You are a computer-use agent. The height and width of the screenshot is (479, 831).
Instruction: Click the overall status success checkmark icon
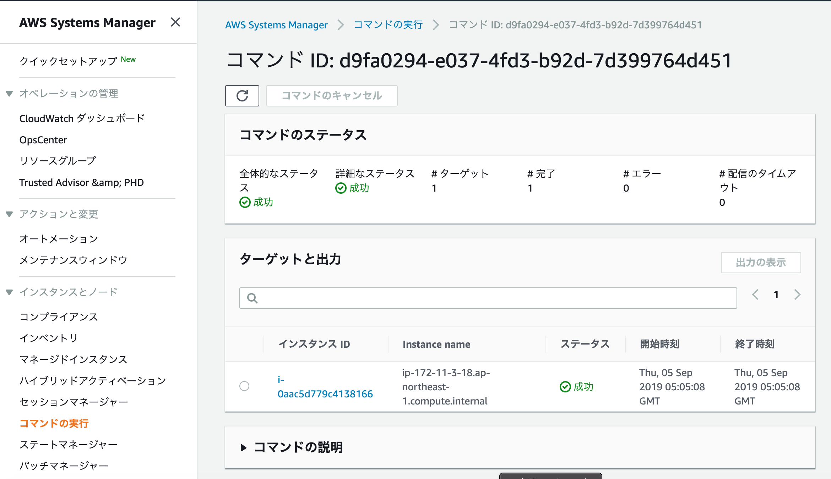click(x=245, y=202)
